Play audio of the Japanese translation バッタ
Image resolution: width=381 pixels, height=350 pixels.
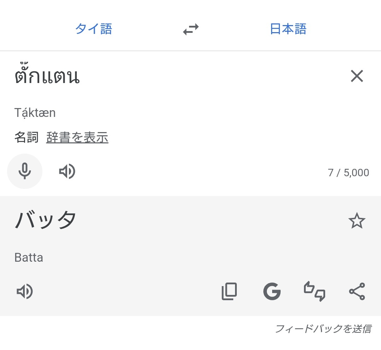25,291
